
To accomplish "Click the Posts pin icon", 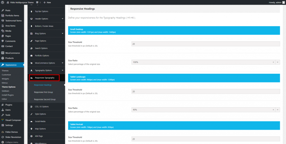I will (3, 10).
